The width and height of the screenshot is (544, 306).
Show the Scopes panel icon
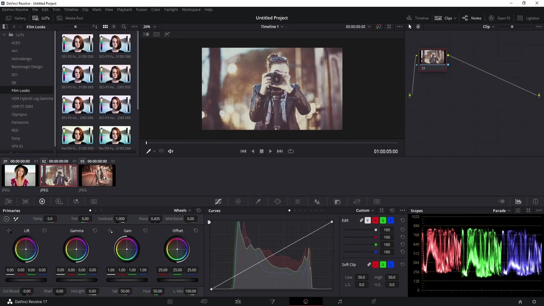coord(518,201)
